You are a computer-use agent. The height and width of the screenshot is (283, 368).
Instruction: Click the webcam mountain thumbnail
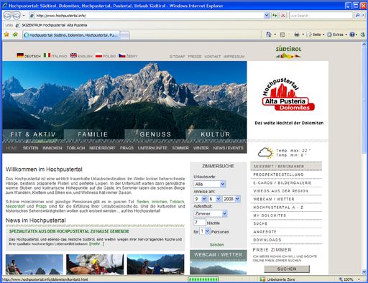click(x=218, y=268)
